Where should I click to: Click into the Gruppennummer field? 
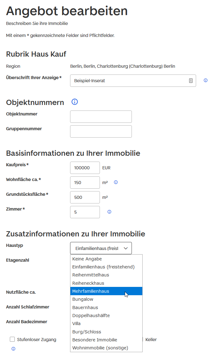pos(101,131)
